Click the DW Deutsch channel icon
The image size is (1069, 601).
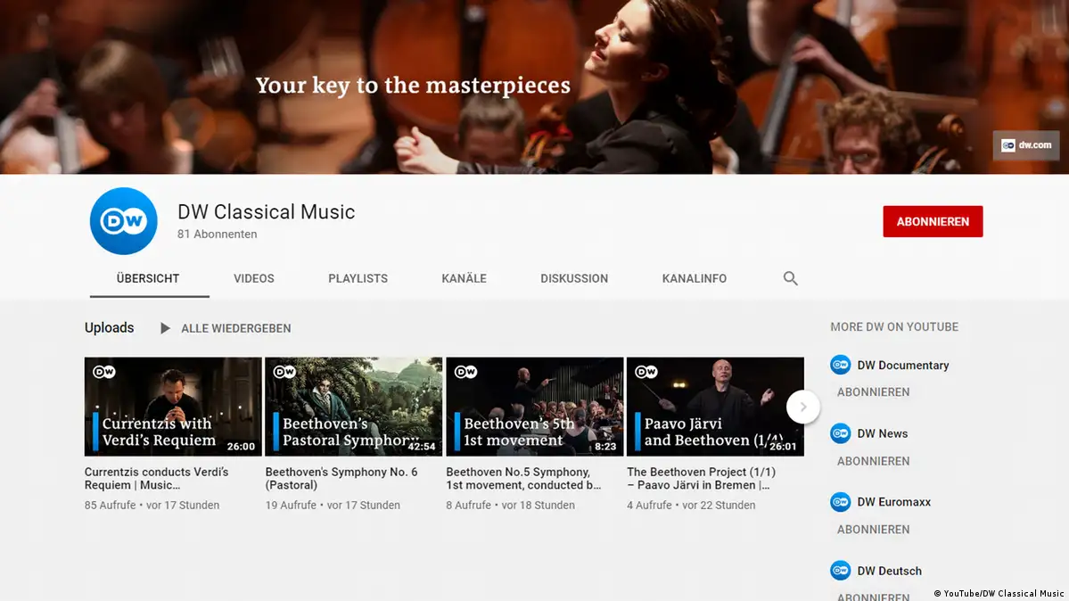(x=840, y=571)
